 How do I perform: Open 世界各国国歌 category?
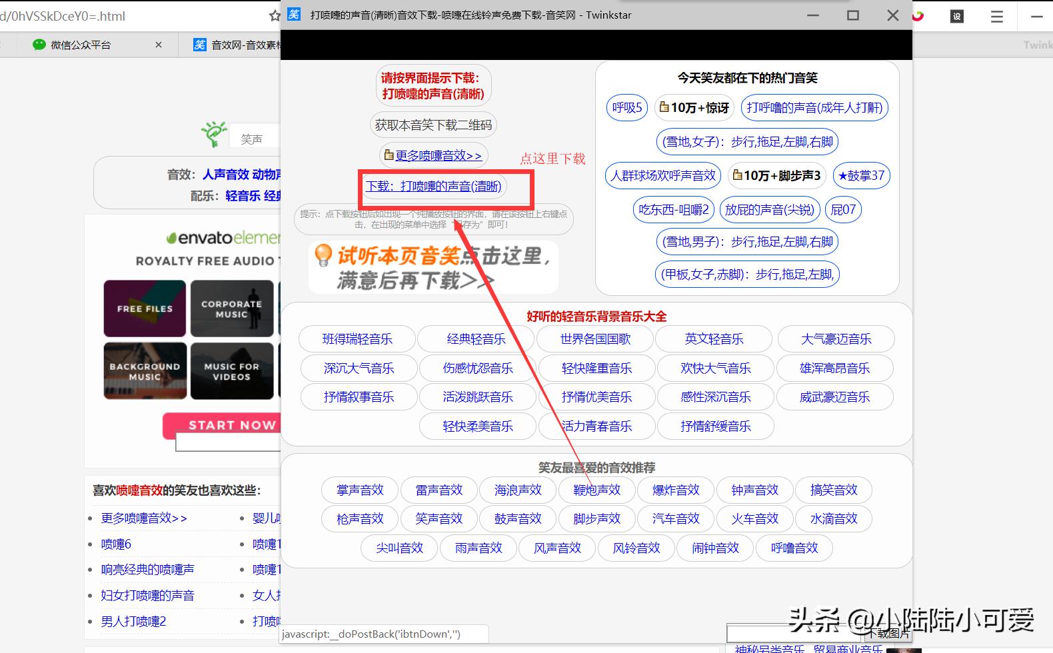(595, 339)
